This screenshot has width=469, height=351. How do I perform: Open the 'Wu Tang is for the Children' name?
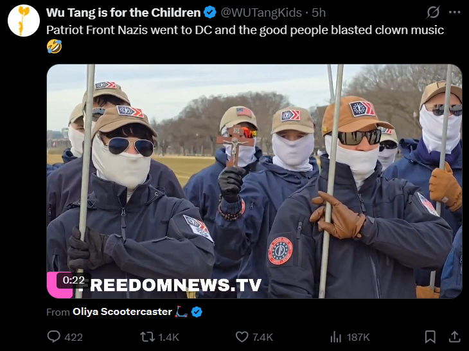pos(123,13)
